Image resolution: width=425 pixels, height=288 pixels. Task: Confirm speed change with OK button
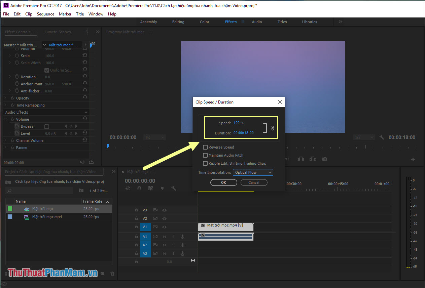223,182
